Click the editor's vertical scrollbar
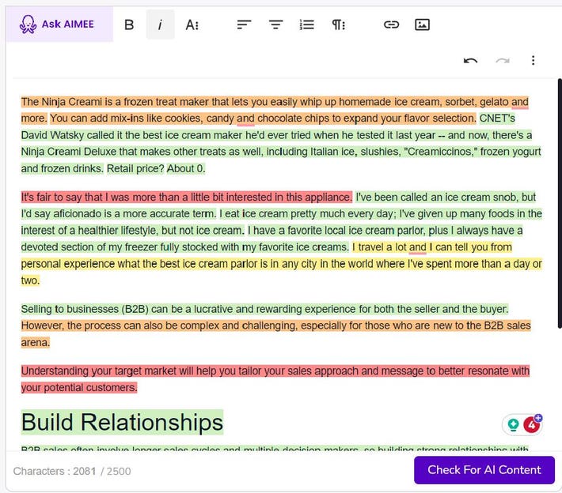 point(558,198)
